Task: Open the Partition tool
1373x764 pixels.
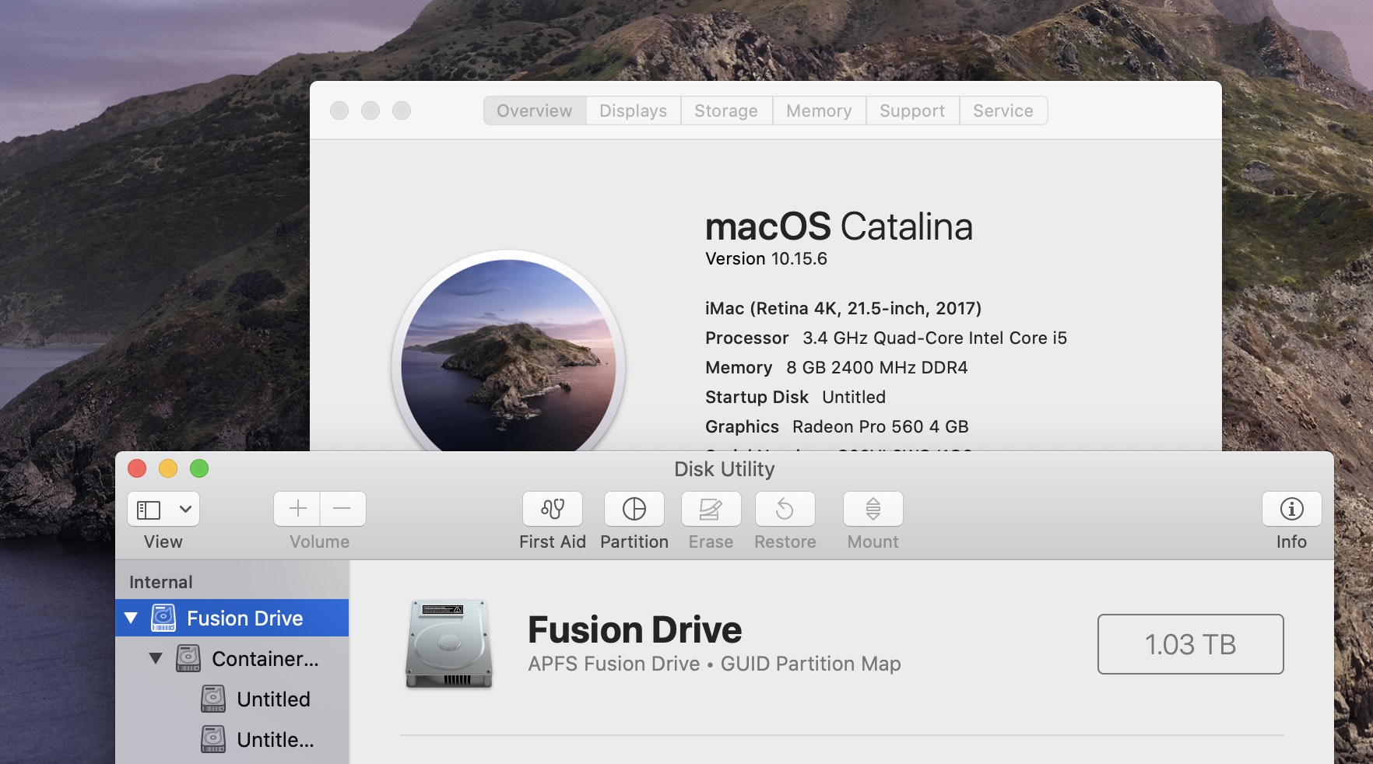Action: (634, 510)
